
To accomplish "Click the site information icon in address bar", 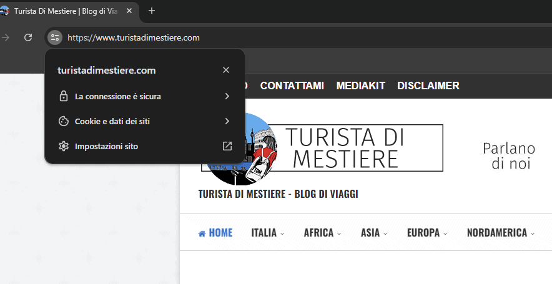I will coord(55,37).
